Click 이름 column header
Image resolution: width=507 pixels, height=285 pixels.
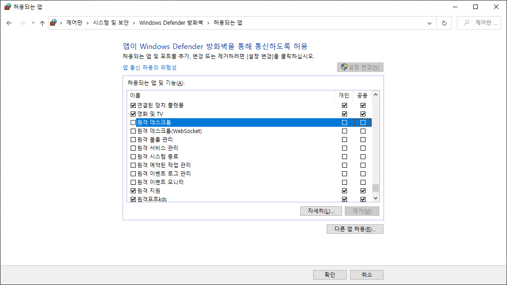pos(231,95)
